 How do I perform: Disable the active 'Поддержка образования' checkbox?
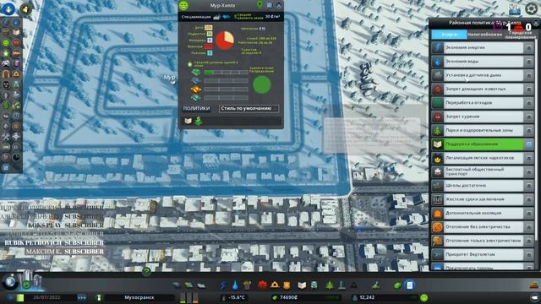pos(529,144)
